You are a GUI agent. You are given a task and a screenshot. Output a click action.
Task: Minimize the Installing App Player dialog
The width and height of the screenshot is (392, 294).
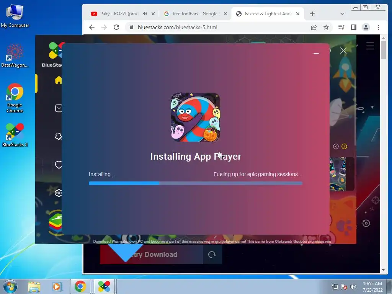point(316,53)
